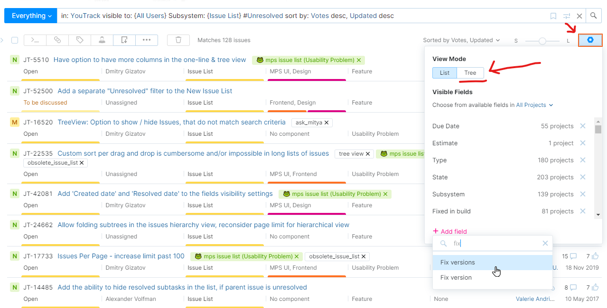The width and height of the screenshot is (607, 308).
Task: Click the link issues chain icon
Action: (57, 40)
